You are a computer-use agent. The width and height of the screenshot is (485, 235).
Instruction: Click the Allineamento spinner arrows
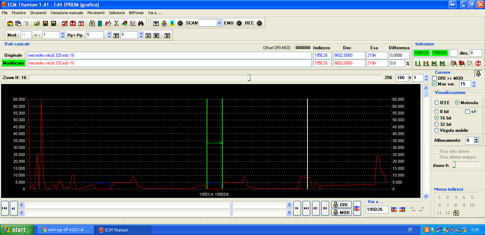coord(476,140)
